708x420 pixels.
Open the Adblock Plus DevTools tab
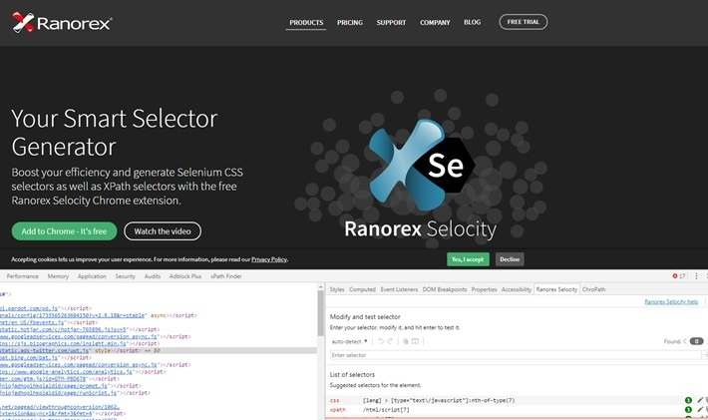[185, 276]
